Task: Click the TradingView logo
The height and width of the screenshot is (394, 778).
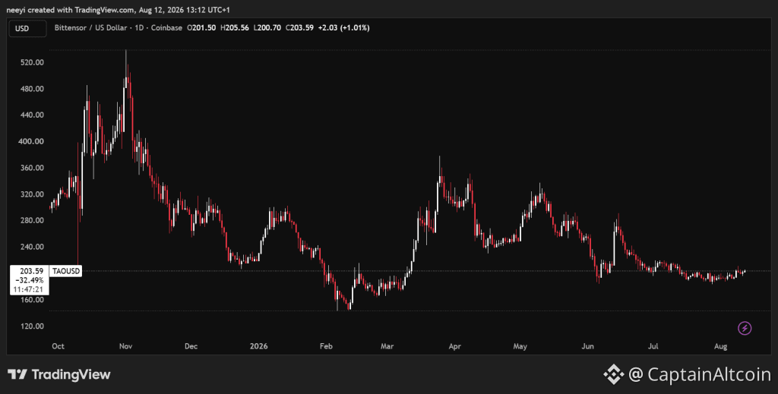Action: (59, 374)
